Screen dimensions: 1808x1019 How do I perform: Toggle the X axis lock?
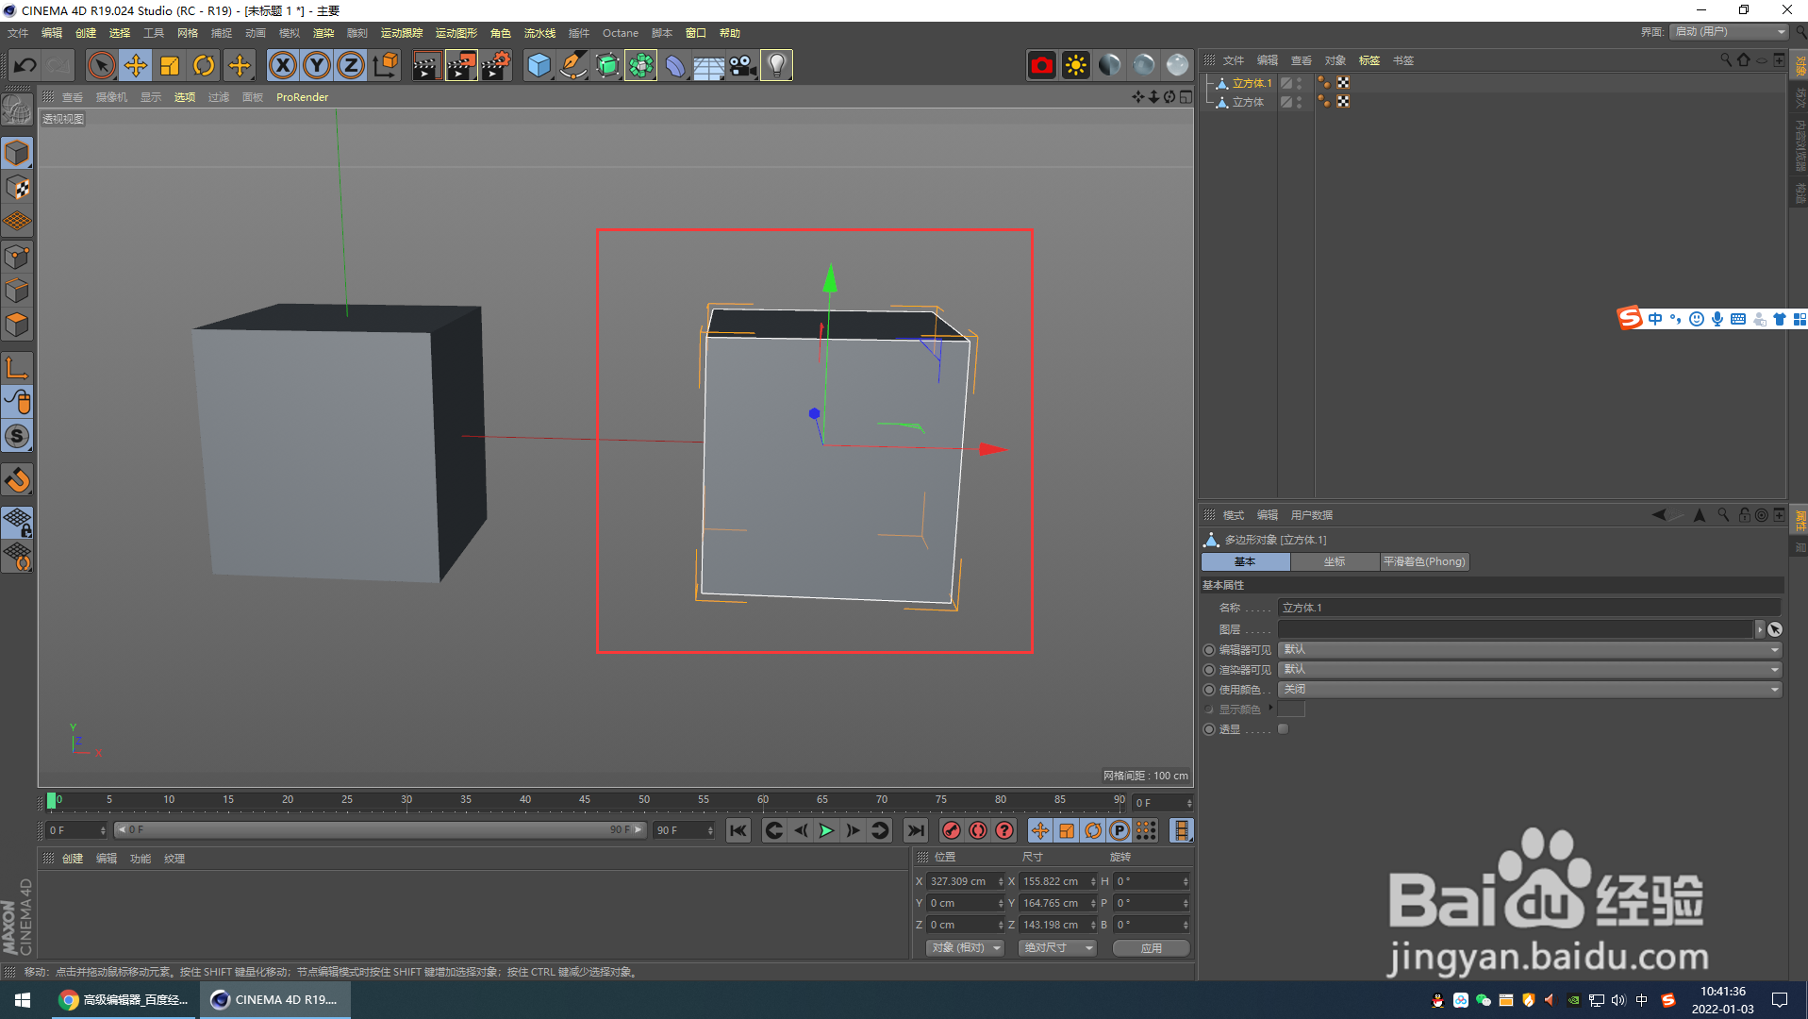pyautogui.click(x=283, y=65)
